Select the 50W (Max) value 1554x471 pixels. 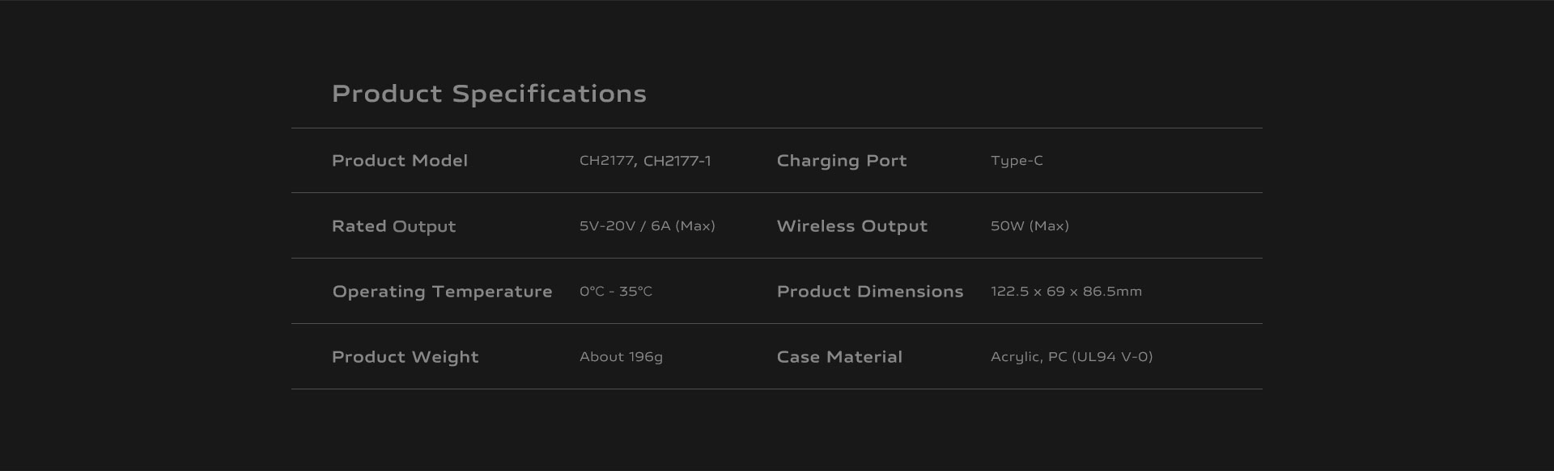[x=1030, y=226]
